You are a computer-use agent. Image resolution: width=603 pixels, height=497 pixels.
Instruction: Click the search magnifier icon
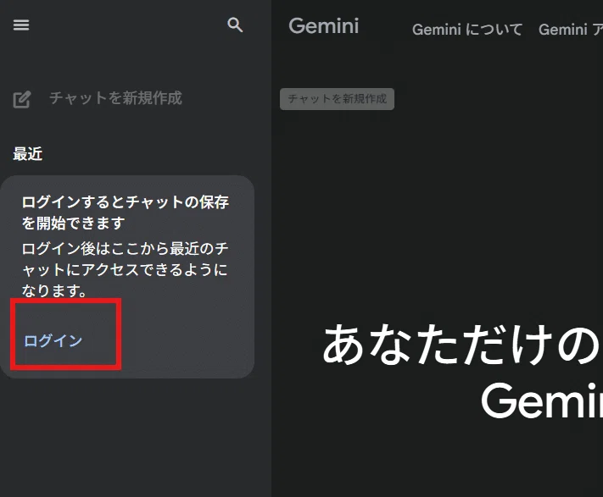click(235, 25)
